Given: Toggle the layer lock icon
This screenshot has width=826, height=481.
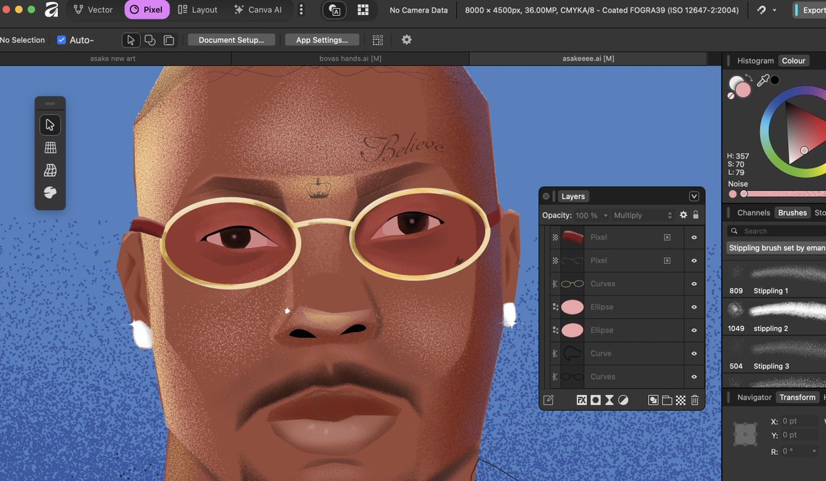Looking at the screenshot, I should (695, 214).
